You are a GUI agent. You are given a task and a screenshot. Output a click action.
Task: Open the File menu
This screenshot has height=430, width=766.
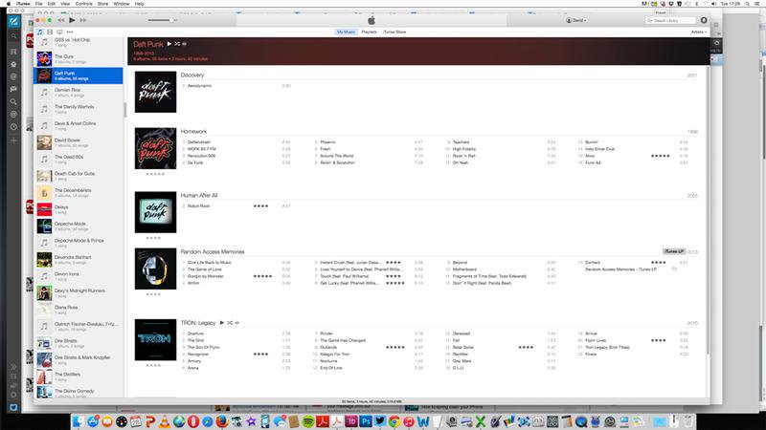pyautogui.click(x=38, y=4)
